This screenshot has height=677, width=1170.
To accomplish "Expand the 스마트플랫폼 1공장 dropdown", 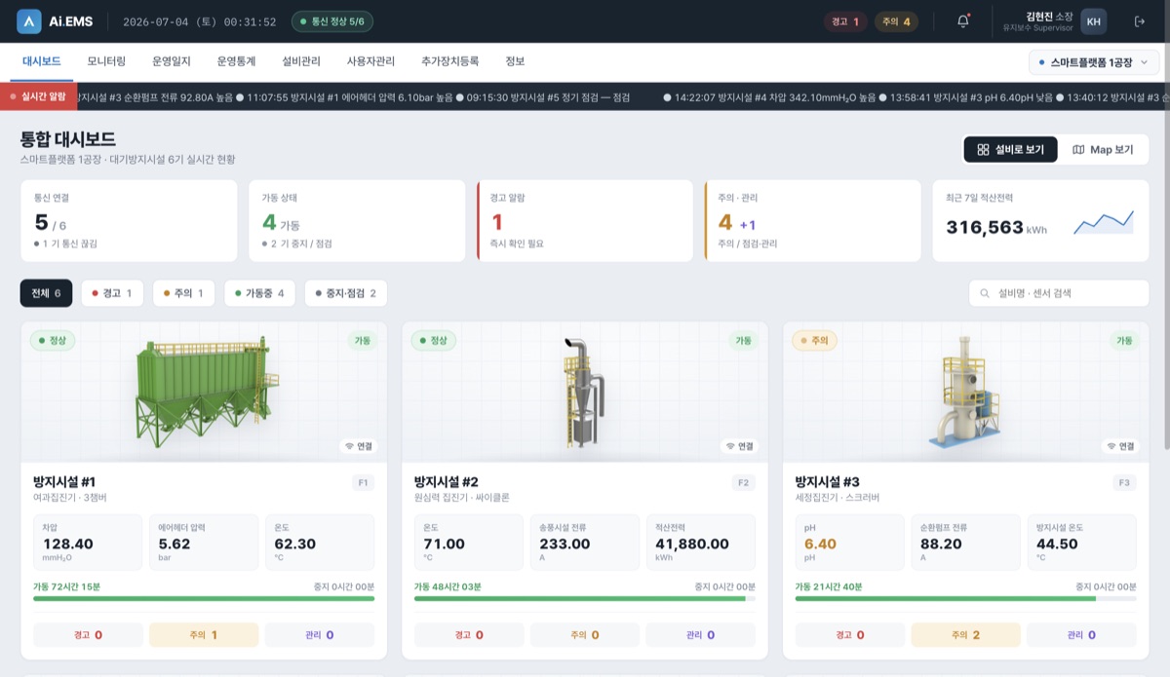I will [x=1094, y=62].
